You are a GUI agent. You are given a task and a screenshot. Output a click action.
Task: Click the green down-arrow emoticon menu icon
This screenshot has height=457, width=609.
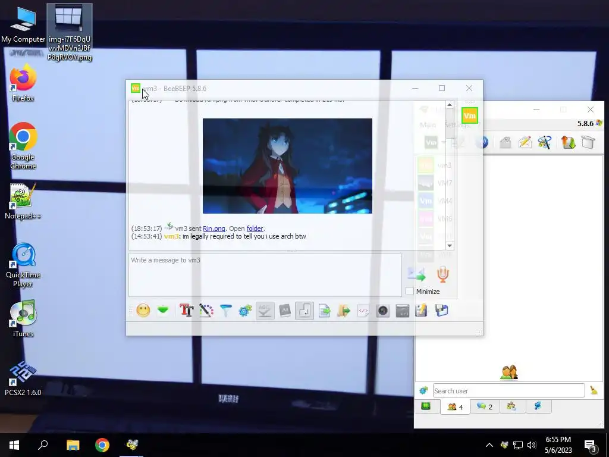click(163, 310)
